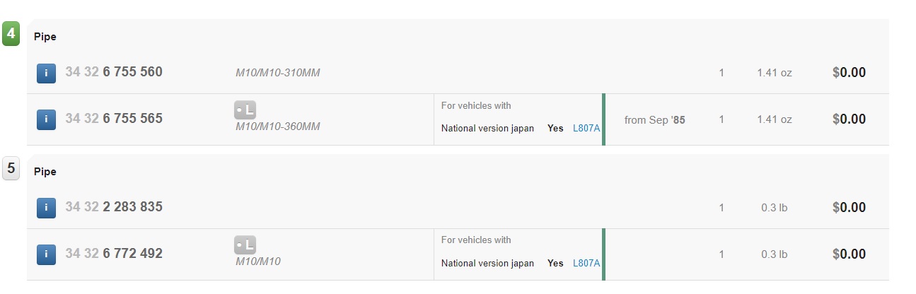Open part number 34 32 6 772 492
Viewport: 916px width, 294px height.
click(x=114, y=254)
